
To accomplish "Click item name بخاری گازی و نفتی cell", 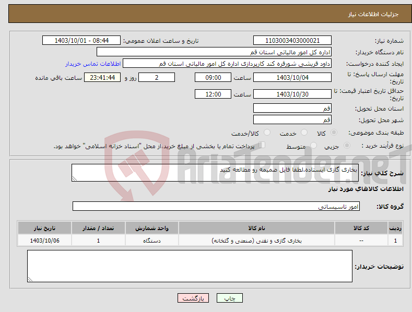I will coord(256,241).
